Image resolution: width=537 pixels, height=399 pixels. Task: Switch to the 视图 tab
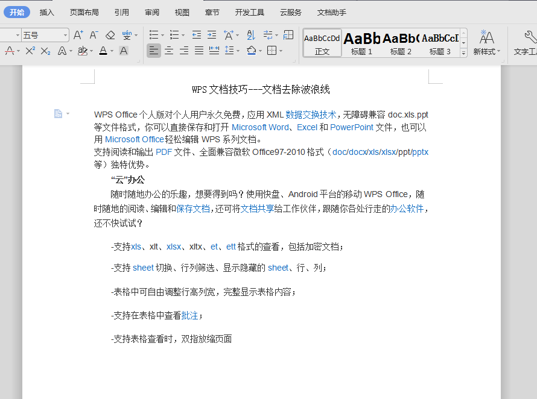click(x=182, y=12)
